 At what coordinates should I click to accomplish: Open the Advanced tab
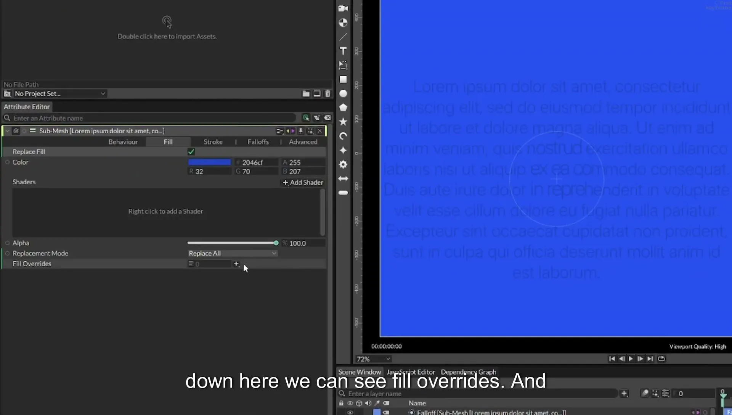click(x=303, y=142)
